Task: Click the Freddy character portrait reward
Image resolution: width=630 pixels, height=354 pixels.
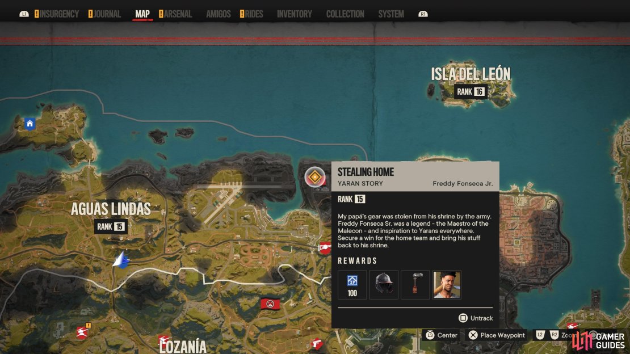Action: (x=447, y=285)
